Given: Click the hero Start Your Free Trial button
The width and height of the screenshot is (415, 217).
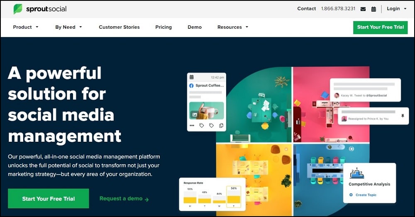Looking at the screenshot, I should 49,198.
